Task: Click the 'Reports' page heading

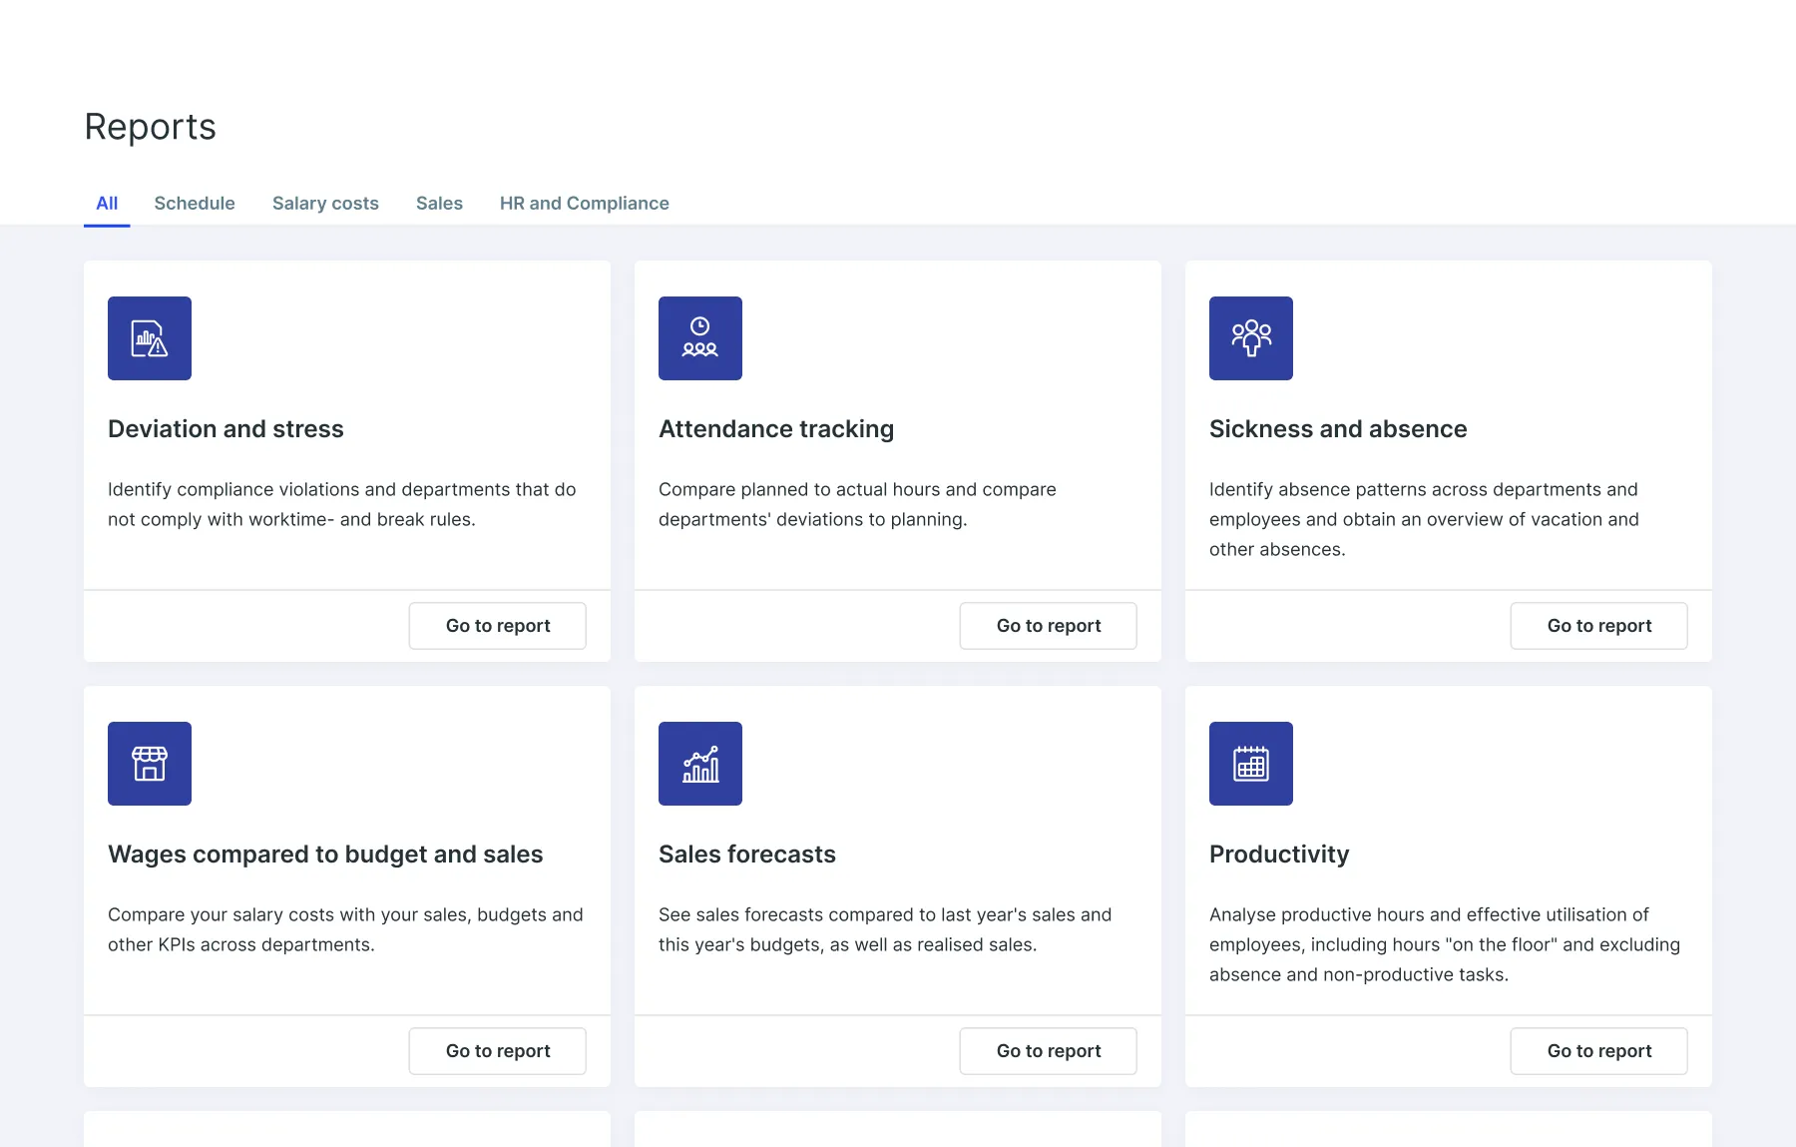Action: (x=151, y=127)
